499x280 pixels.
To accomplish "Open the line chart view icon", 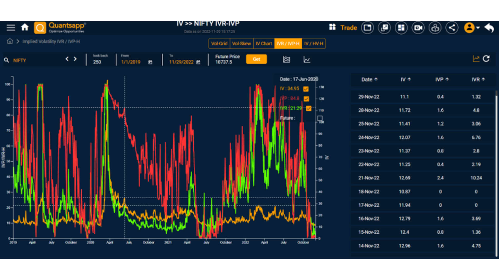I will click(307, 60).
